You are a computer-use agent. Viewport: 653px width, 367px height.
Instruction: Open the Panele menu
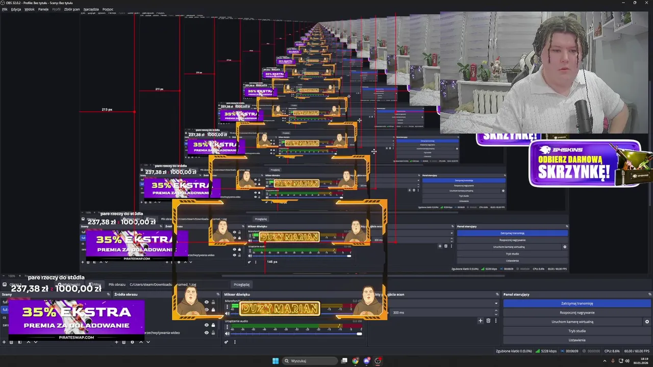[x=43, y=9]
